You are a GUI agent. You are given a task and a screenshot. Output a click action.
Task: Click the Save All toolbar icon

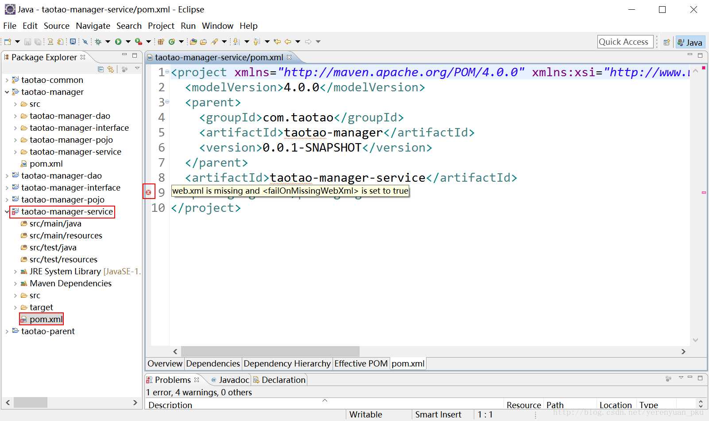38,42
